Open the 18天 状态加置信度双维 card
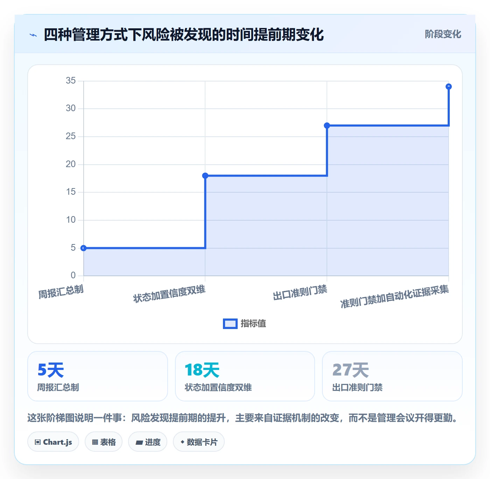This screenshot has width=490, height=479. point(245,376)
